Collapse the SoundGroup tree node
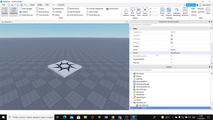The image size is (213, 120). point(134,105)
